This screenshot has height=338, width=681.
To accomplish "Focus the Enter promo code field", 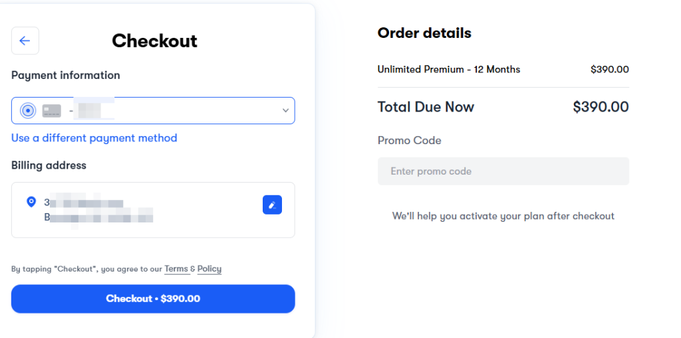I will click(x=503, y=171).
